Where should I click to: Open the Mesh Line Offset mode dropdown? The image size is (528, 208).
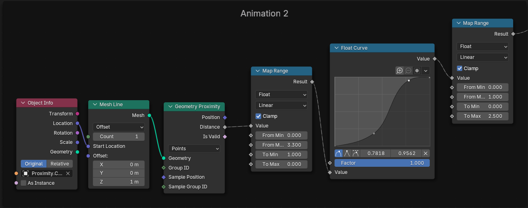(x=119, y=127)
